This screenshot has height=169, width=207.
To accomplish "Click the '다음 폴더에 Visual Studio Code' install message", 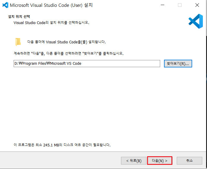I will tap(66, 42).
